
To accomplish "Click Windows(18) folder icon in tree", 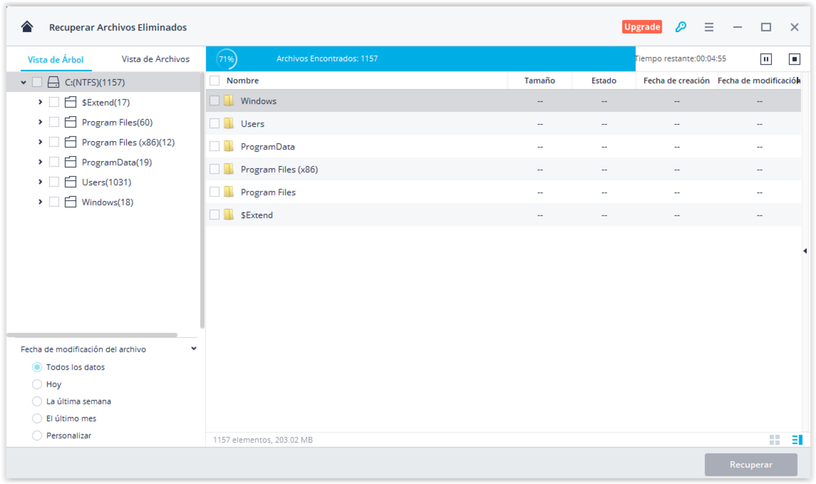I will coord(70,202).
